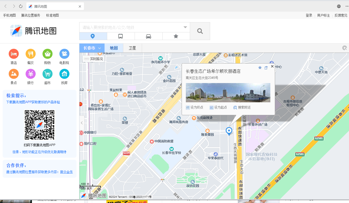Switch to 卫星 satellite view tab
The image size is (349, 203).
coord(133,48)
